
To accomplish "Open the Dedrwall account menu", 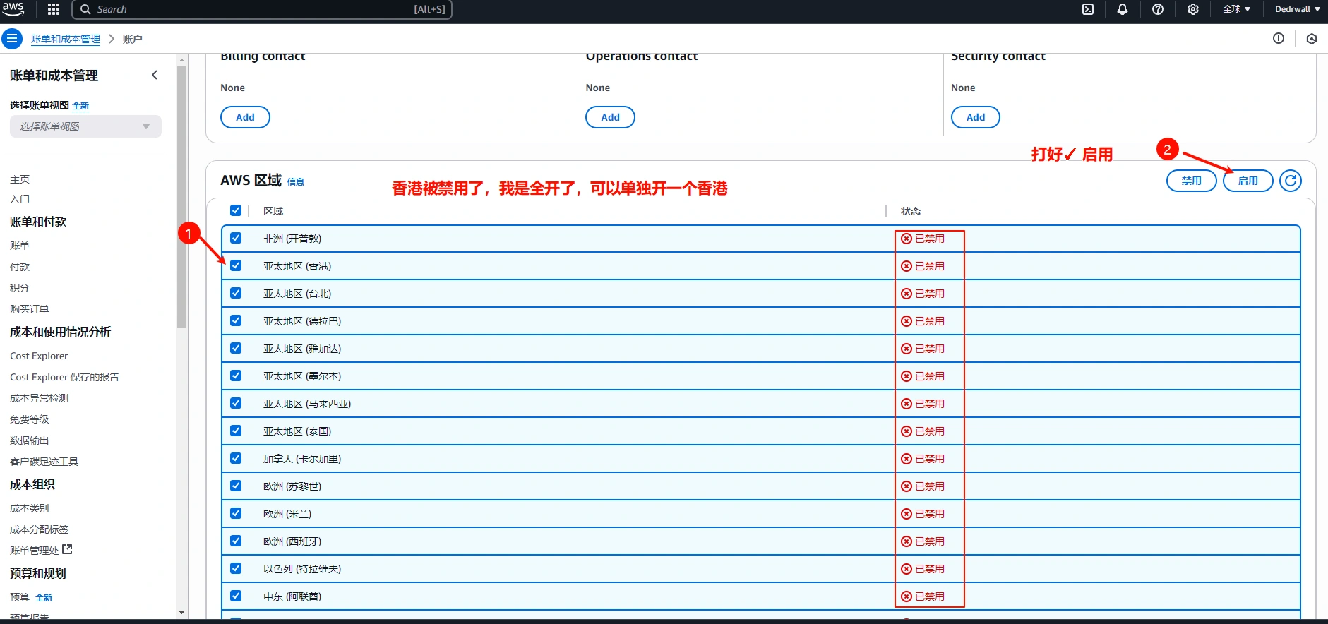I will (1297, 9).
